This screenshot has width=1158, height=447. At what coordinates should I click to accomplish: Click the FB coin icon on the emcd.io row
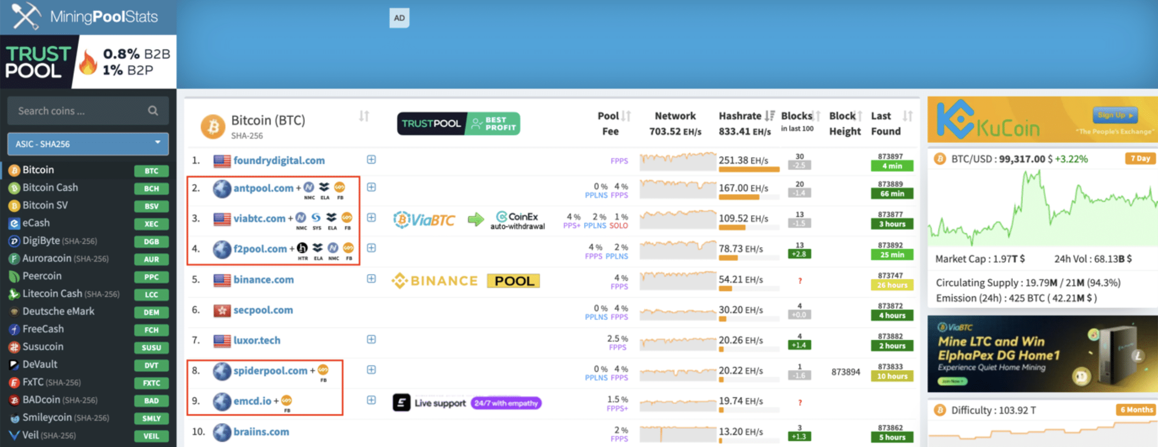[286, 400]
